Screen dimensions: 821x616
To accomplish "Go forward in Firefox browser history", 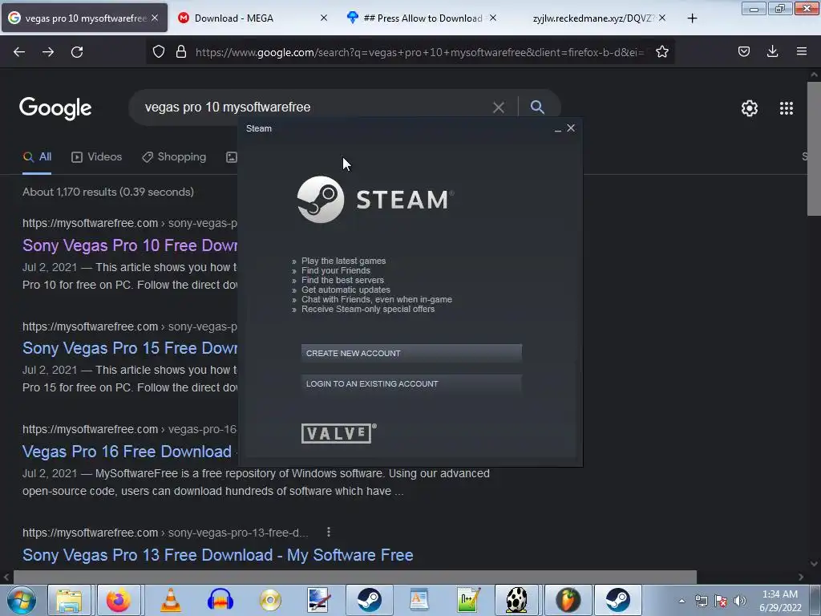I will coord(48,52).
